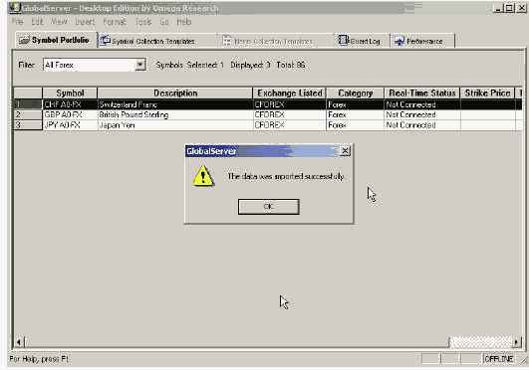The height and width of the screenshot is (370, 529).
Task: Select row number 1 header
Action: click(x=28, y=104)
